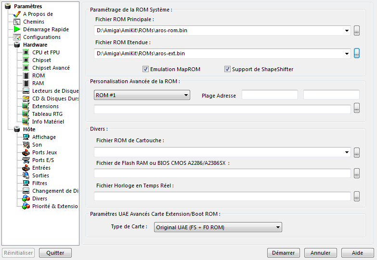This screenshot has width=377, height=260.
Task: Click the CD & Disques Durs drive icon
Action: point(26,99)
